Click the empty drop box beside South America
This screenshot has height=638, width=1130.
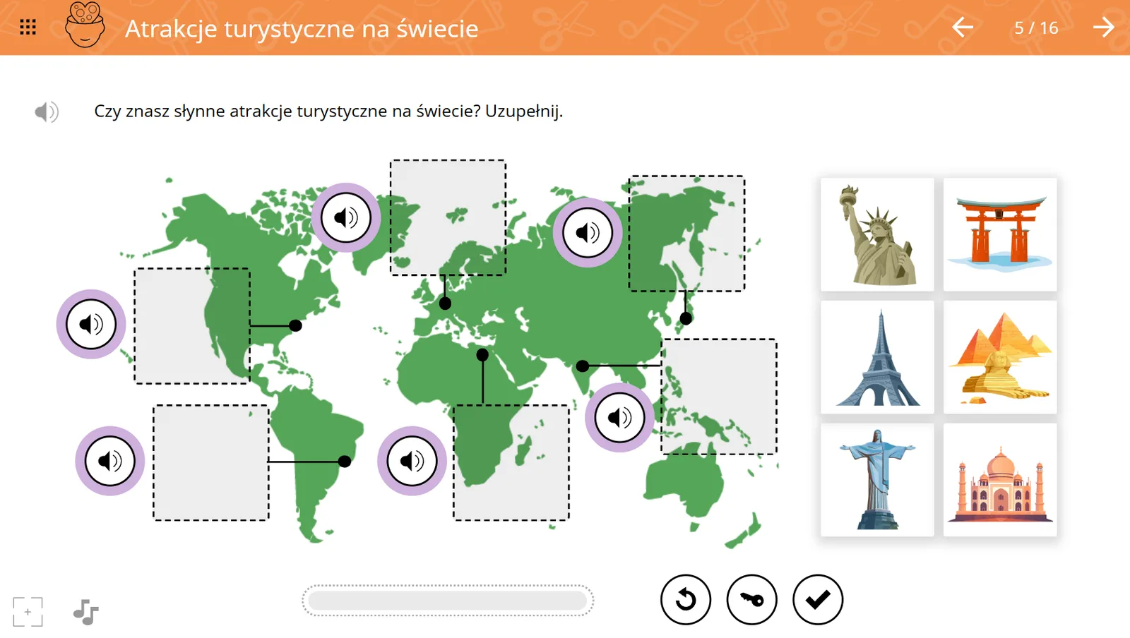211,463
